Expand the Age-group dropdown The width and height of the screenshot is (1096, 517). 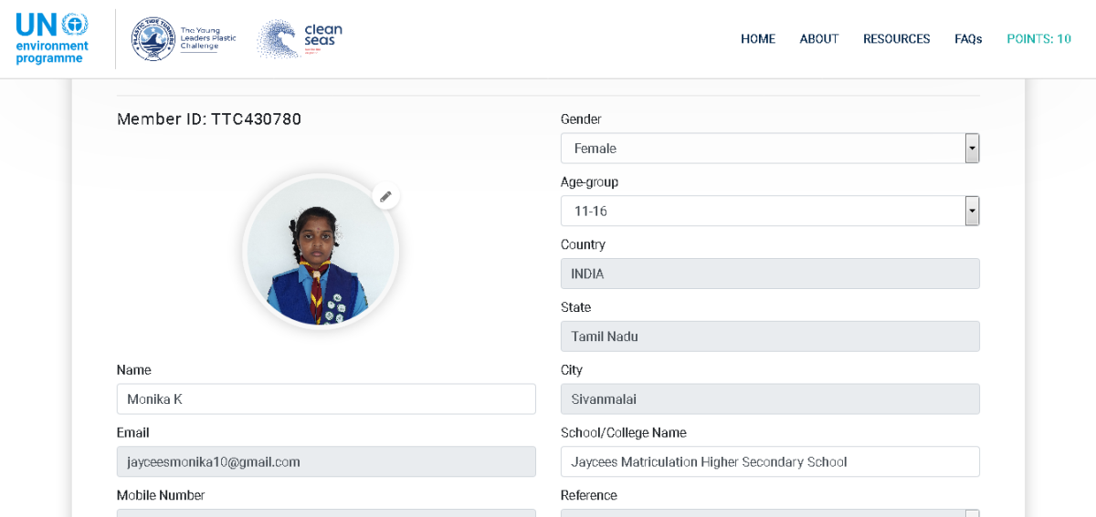pyautogui.click(x=770, y=211)
